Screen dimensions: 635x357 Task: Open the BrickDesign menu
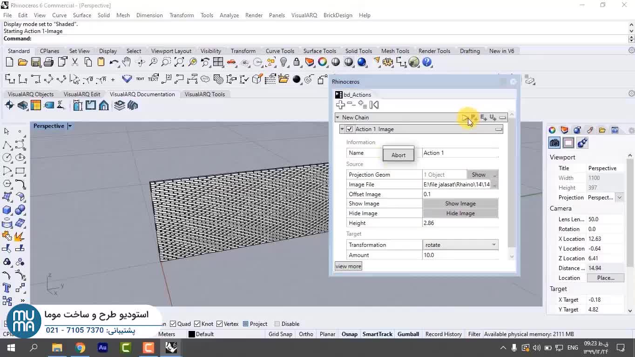[338, 15]
